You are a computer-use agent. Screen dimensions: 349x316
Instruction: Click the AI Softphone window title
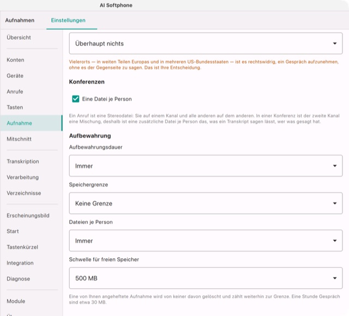(116, 5)
